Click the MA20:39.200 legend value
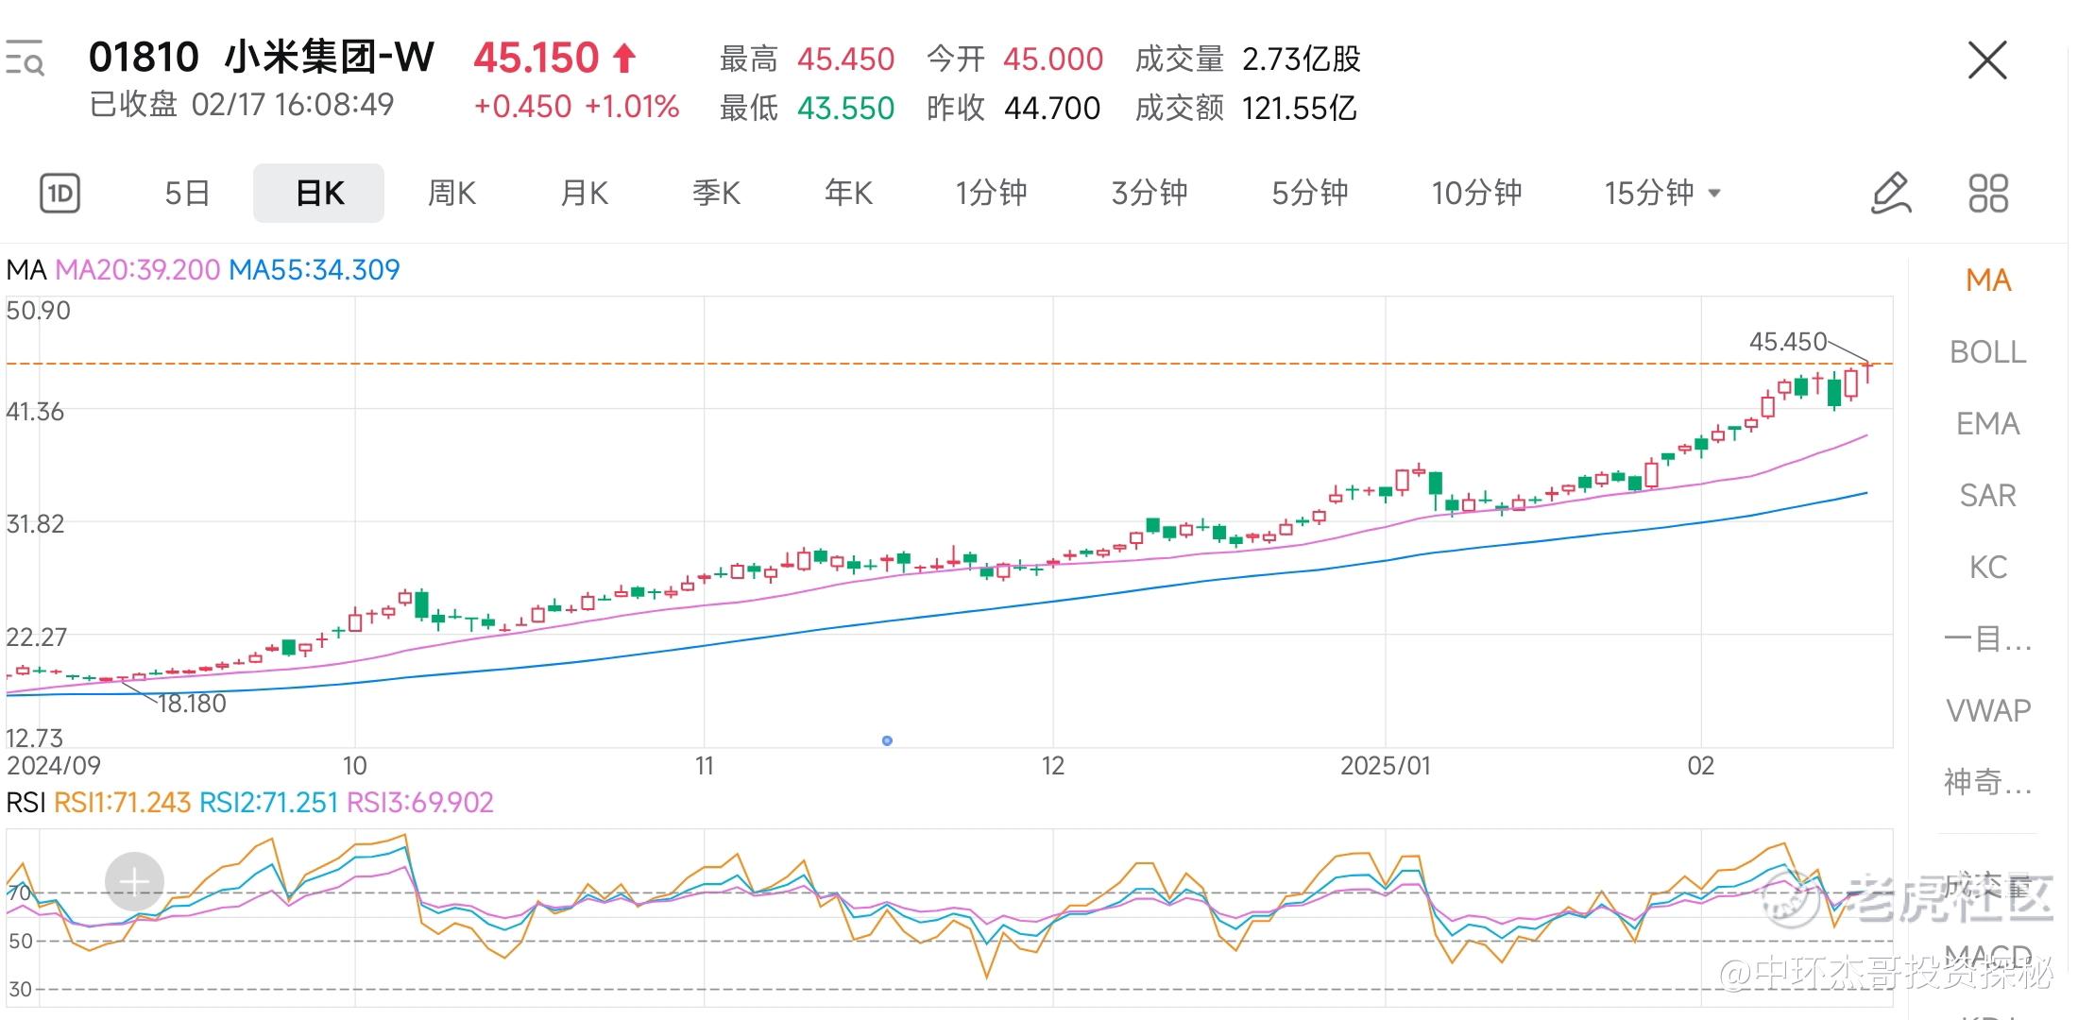 tap(138, 270)
